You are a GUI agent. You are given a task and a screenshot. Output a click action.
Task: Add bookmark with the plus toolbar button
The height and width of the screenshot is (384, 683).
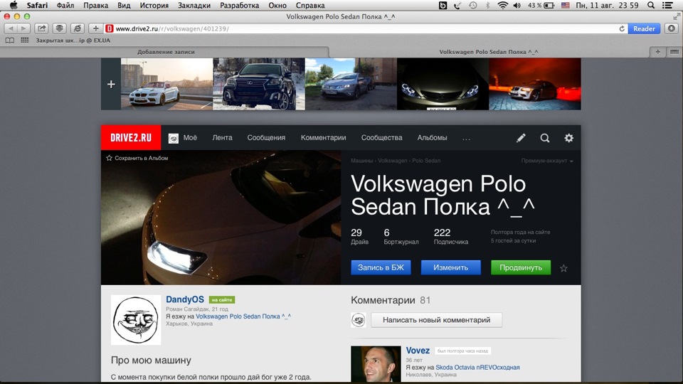(95, 28)
